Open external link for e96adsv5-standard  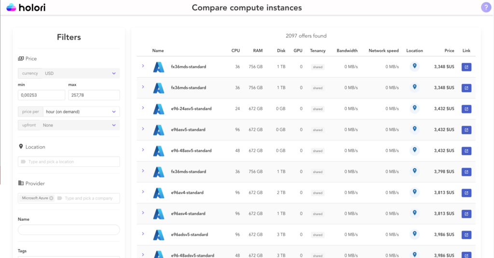coord(466,235)
